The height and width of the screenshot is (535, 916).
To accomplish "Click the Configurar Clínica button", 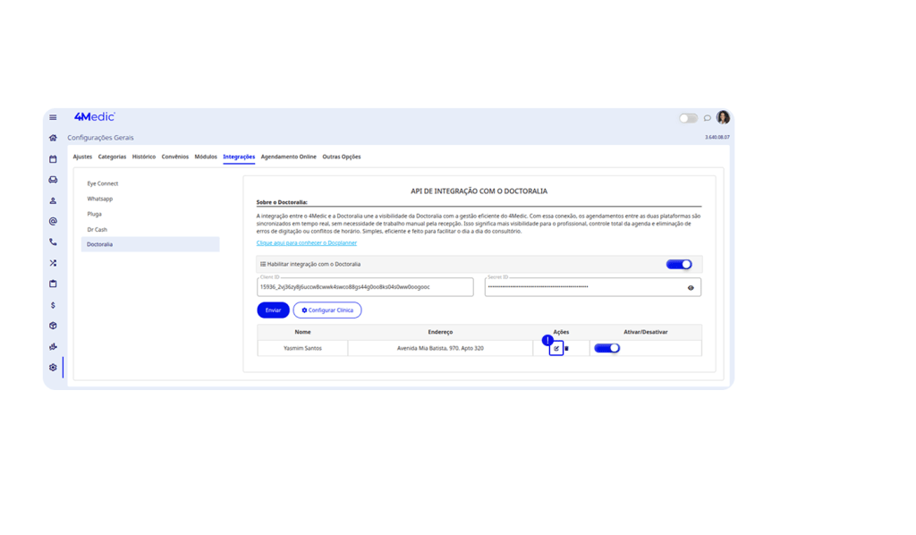I will pos(327,310).
